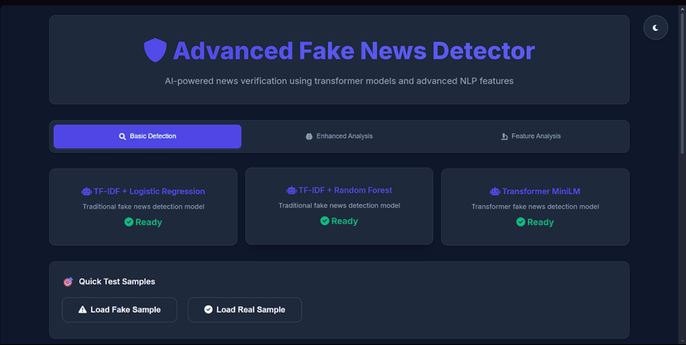Click robot icon next to Transformer MiniLM
The height and width of the screenshot is (345, 686).
pos(495,191)
